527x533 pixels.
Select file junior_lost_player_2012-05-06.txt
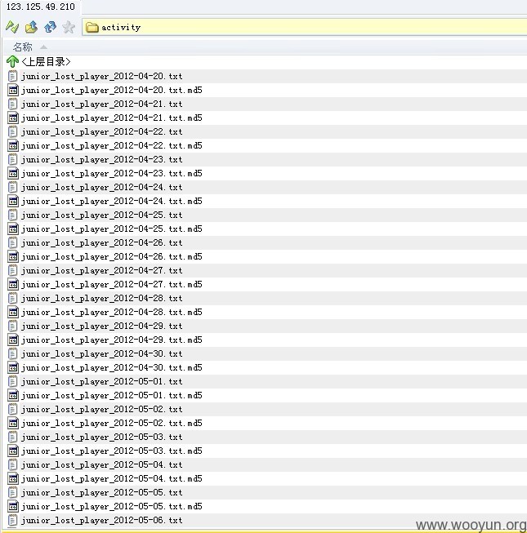(102, 521)
